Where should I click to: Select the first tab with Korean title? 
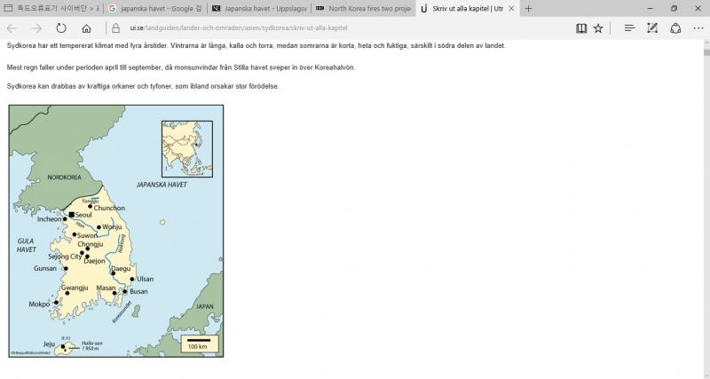pos(51,8)
